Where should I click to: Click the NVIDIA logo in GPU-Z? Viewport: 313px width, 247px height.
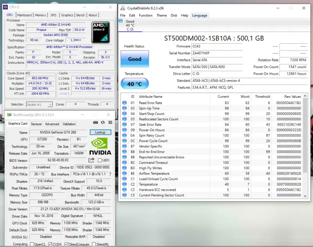pyautogui.click(x=100, y=147)
